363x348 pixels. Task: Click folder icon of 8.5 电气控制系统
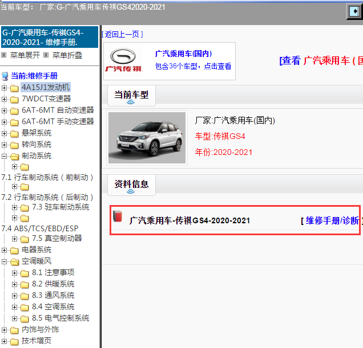pyautogui.click(x=25, y=318)
